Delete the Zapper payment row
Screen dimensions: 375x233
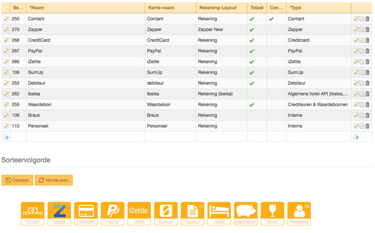pos(367,30)
